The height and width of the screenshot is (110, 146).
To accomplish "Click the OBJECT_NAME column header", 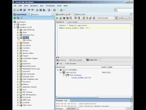I will [107, 67].
